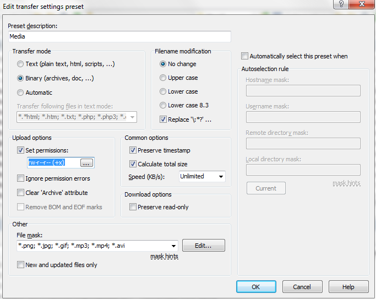Expand the Speed (KB/s) dropdown
The image size is (376, 299).
221,177
